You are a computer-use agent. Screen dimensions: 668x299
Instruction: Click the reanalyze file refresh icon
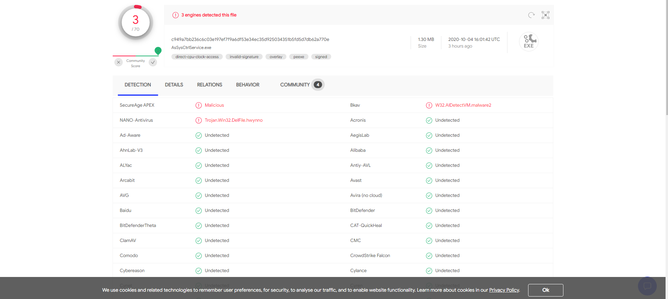531,15
